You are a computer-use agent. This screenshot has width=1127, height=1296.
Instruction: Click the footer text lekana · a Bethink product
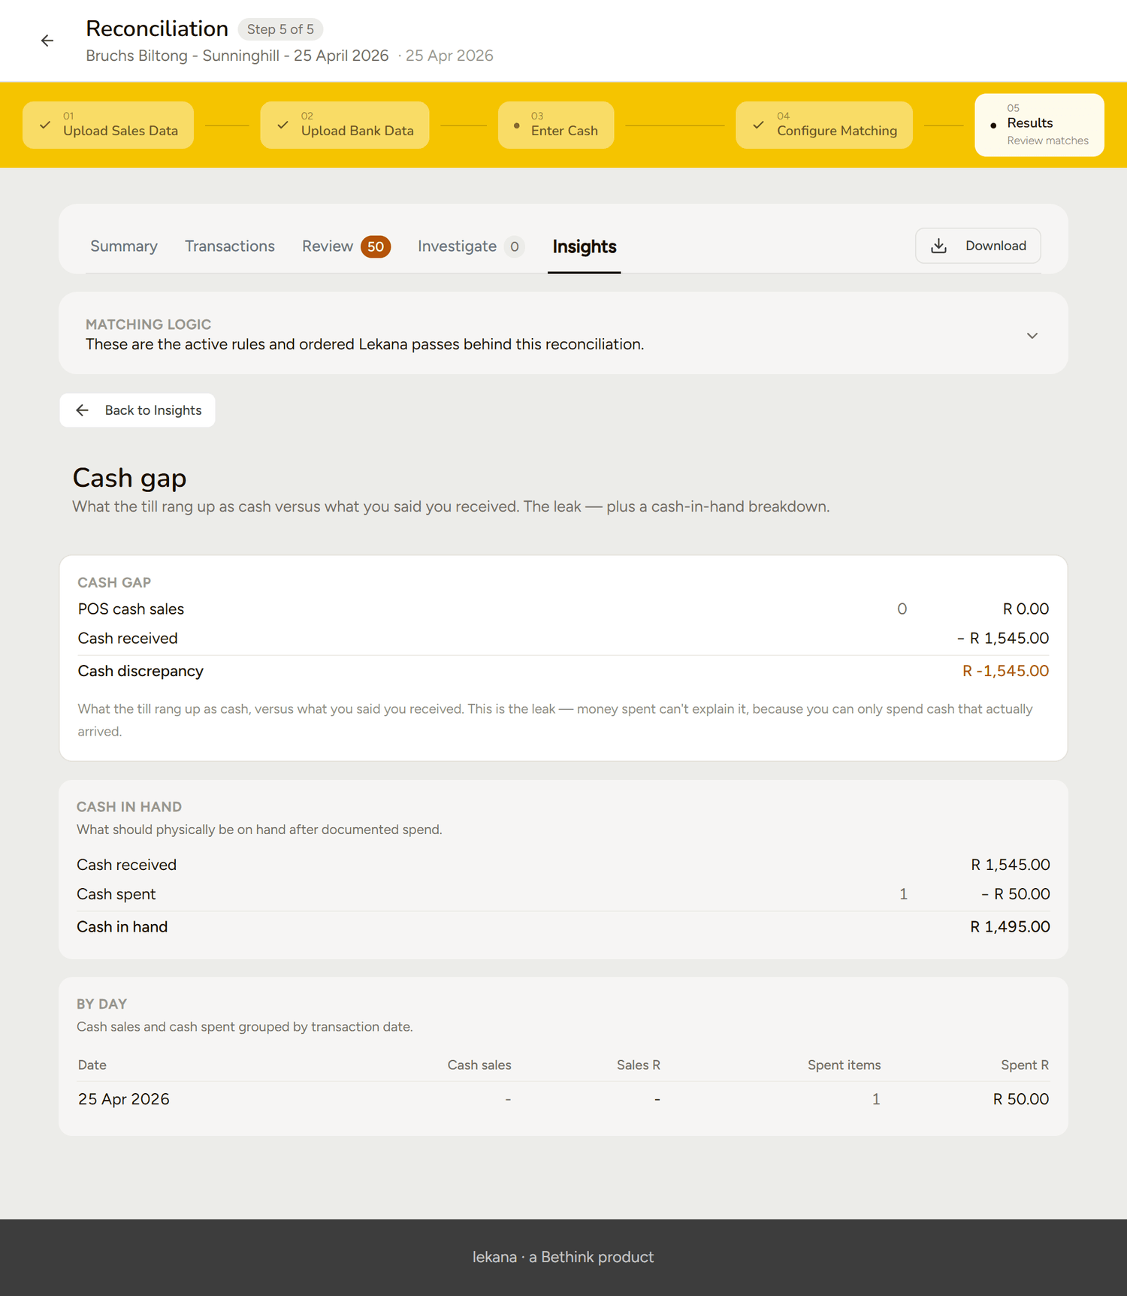click(563, 1257)
